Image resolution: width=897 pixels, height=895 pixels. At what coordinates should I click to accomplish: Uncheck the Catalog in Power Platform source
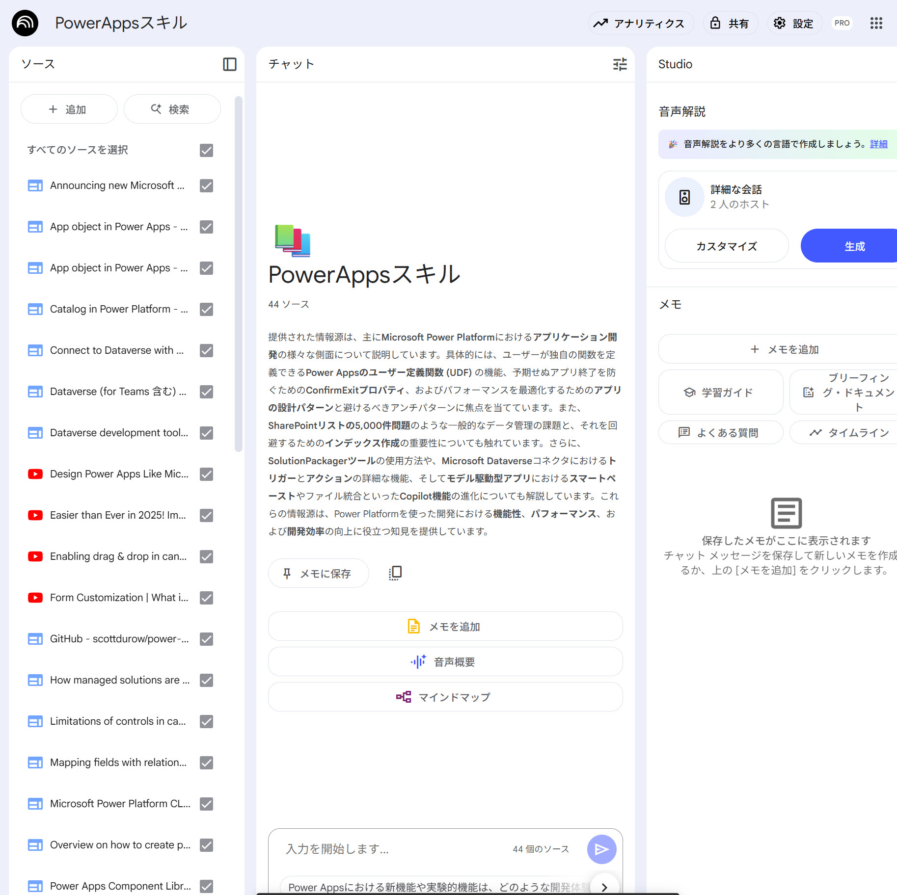click(x=206, y=309)
